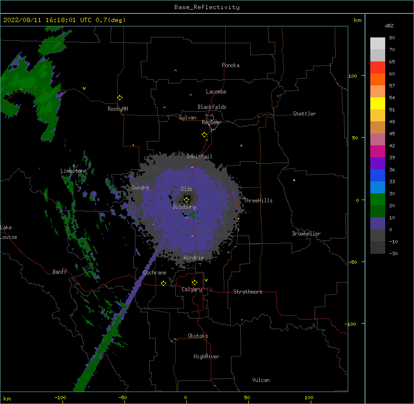
Task: Click the white asterisk marker east of Innisfail
Action: (241, 145)
